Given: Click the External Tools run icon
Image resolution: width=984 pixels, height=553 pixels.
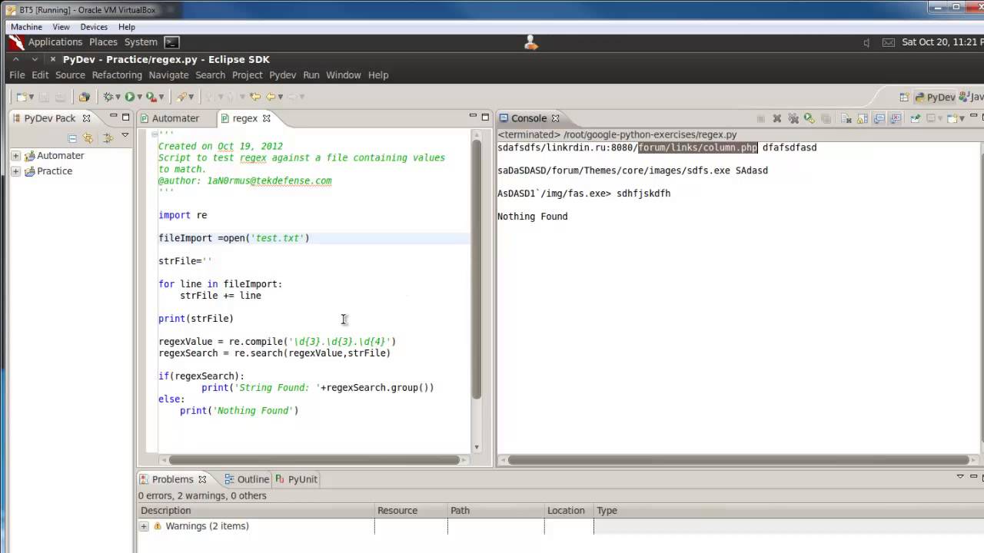Looking at the screenshot, I should tap(151, 97).
